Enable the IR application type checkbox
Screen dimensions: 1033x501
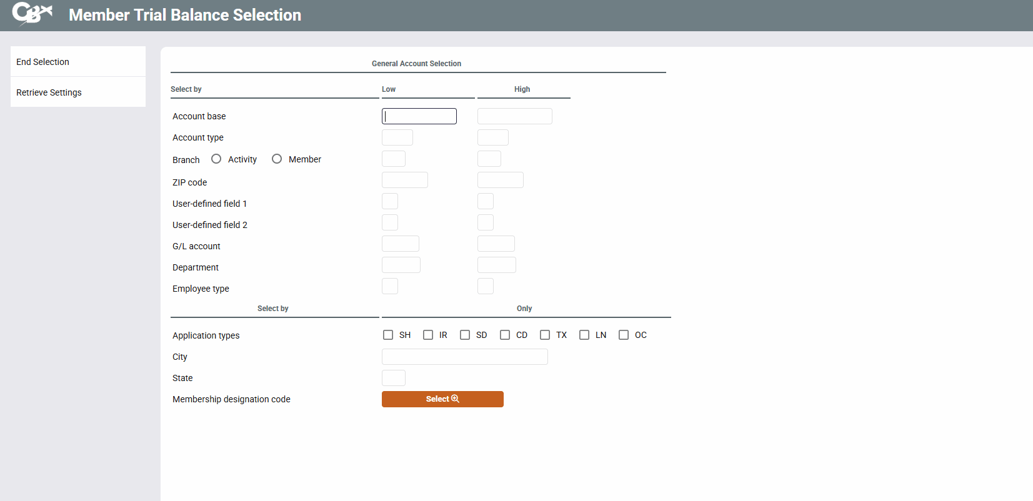tap(428, 335)
